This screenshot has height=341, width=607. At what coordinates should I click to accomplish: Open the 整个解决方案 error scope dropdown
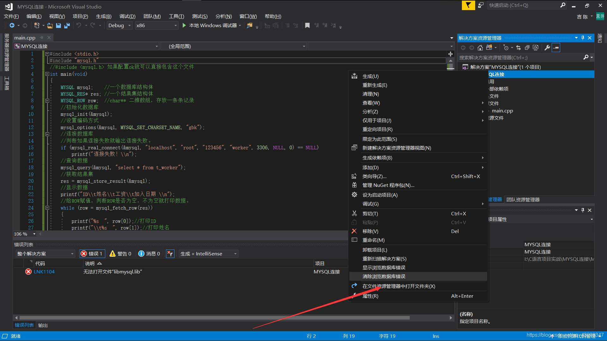coord(46,254)
